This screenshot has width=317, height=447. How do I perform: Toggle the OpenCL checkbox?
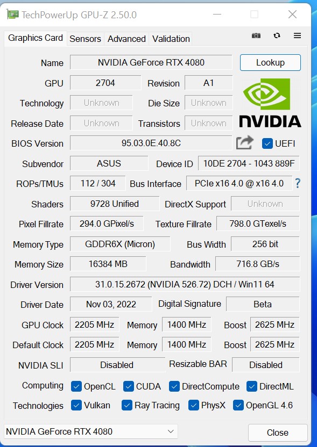coord(76,387)
